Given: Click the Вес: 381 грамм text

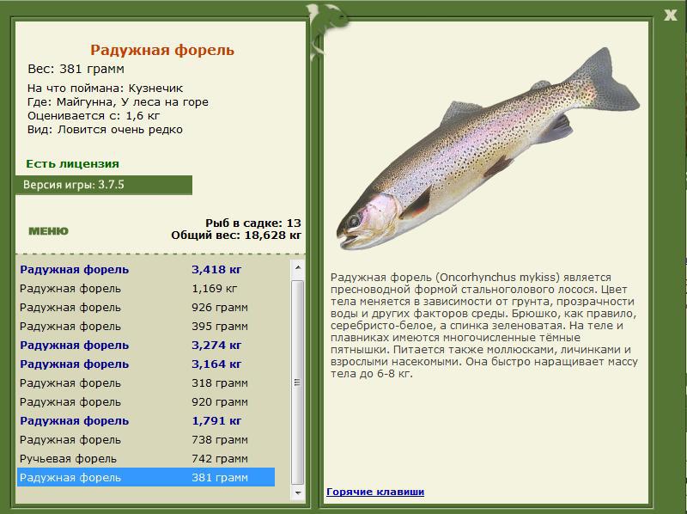Looking at the screenshot, I should (x=76, y=69).
